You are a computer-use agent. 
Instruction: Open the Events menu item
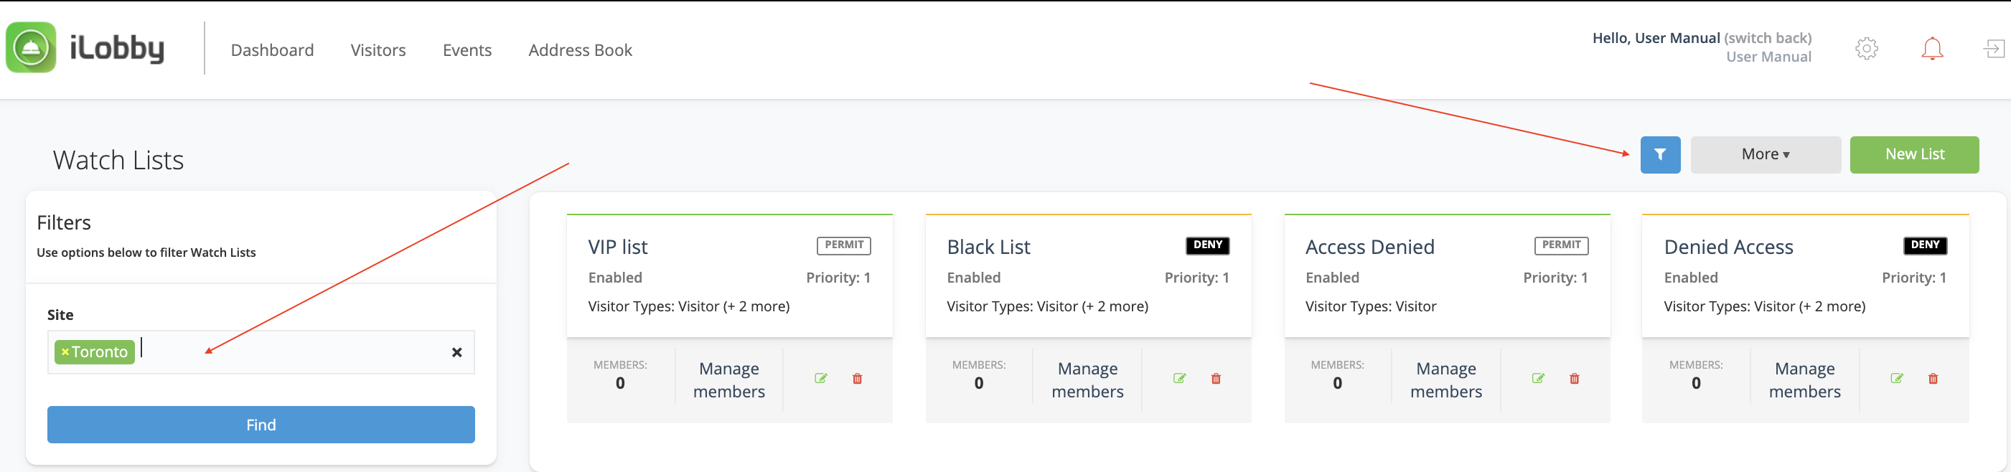[x=467, y=50]
